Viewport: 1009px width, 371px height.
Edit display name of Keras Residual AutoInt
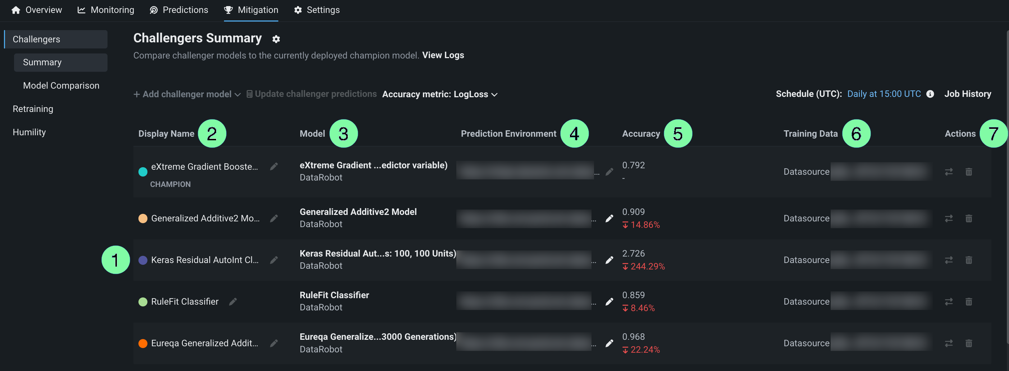(274, 260)
